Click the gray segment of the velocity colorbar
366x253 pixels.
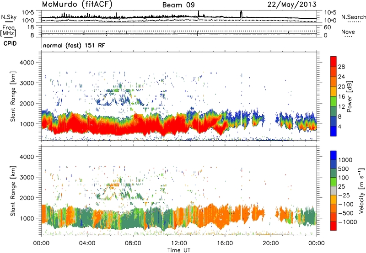[334, 190]
